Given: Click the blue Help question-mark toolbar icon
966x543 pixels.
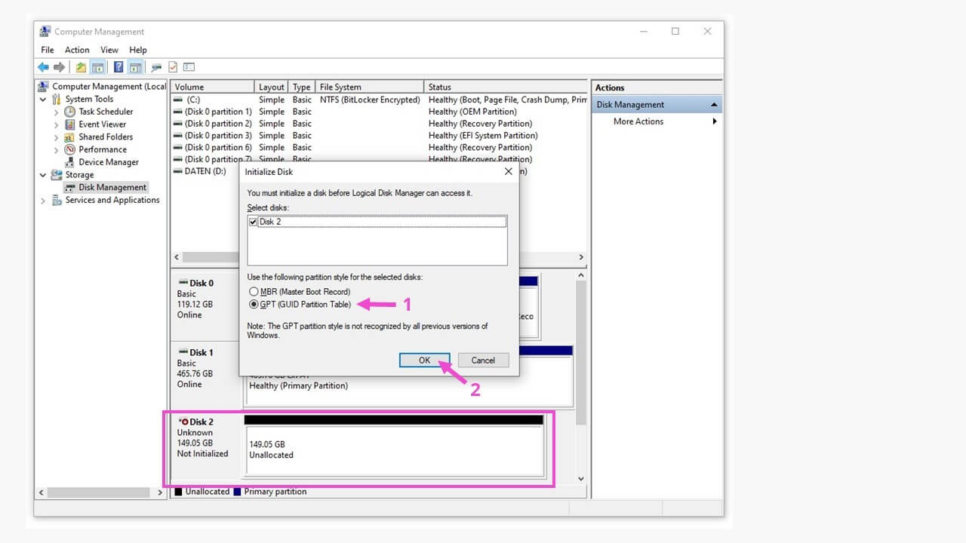Looking at the screenshot, I should click(118, 67).
